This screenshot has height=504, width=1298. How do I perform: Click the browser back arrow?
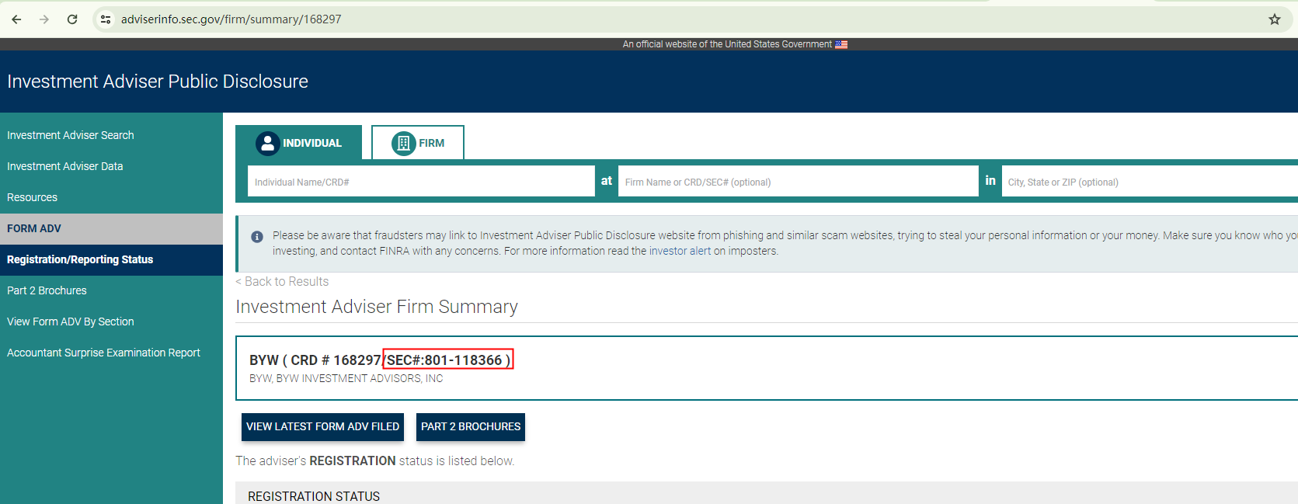pos(16,19)
